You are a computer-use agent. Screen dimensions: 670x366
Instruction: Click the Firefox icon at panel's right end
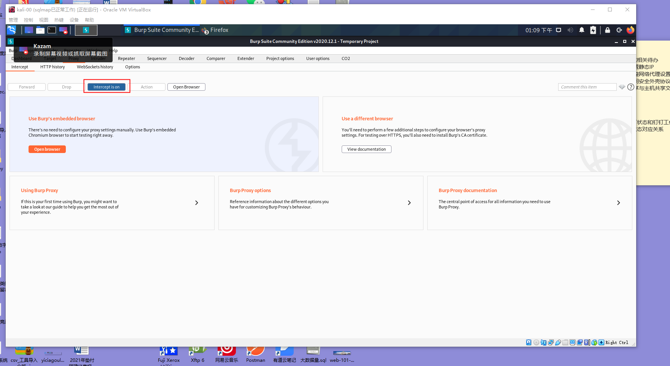click(x=630, y=30)
